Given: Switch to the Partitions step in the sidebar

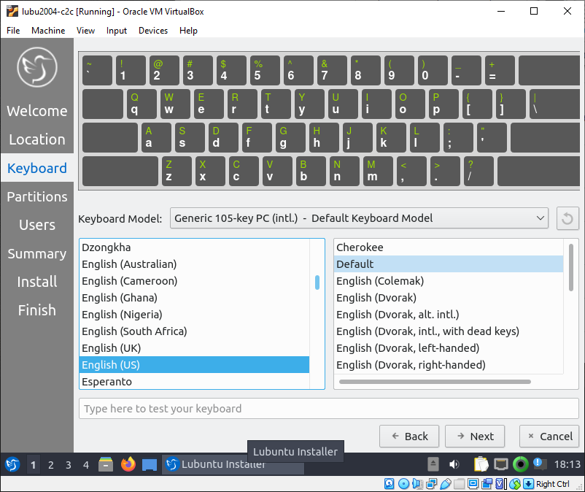Looking at the screenshot, I should (36, 196).
